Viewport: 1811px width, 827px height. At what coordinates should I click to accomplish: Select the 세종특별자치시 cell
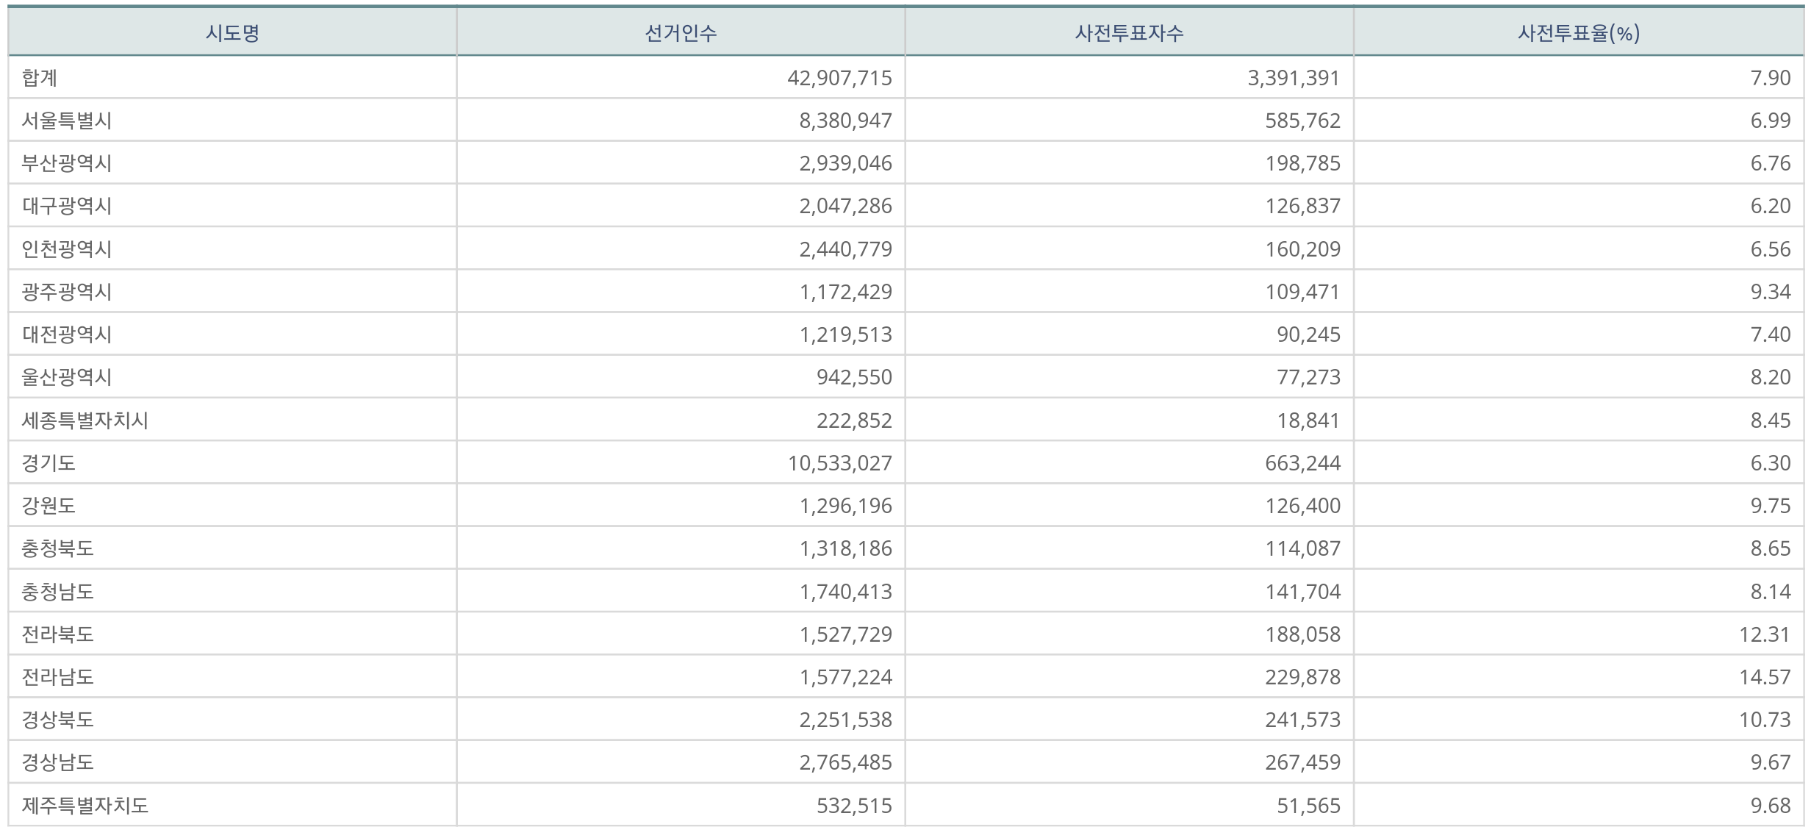pyautogui.click(x=85, y=420)
